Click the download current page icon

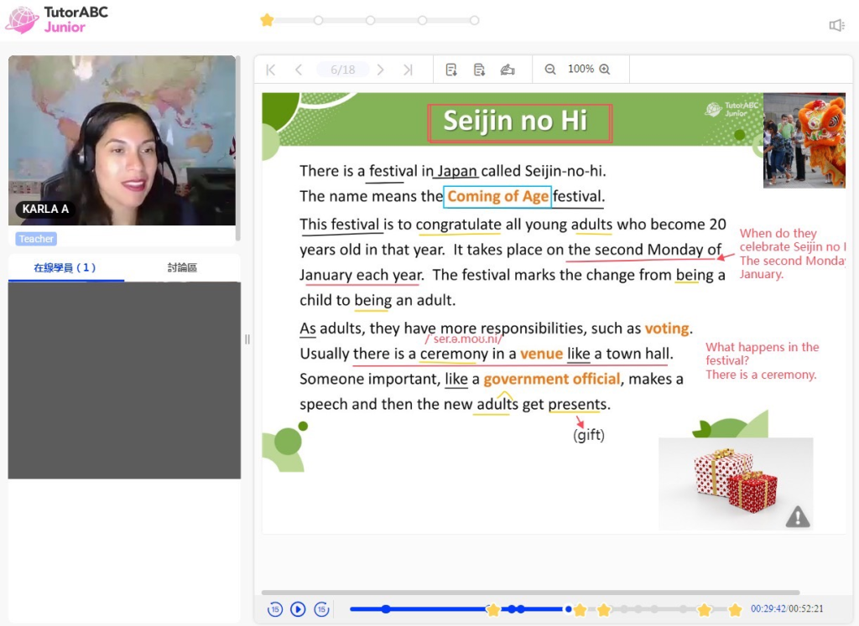(451, 70)
